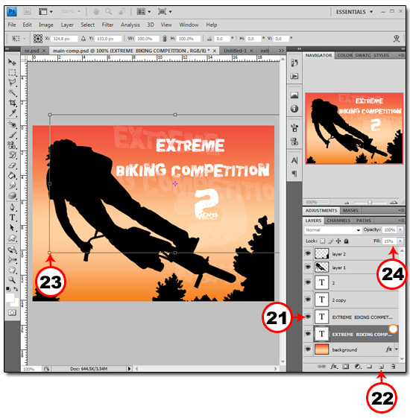Open the Fill slider arrow
The width and height of the screenshot is (410, 418).
pos(400,241)
